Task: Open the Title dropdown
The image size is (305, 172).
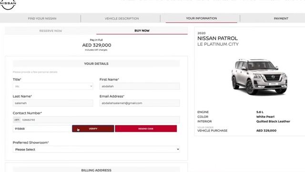Action: pos(53,86)
